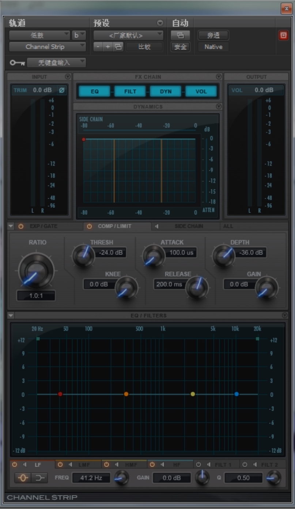Click the side chain key input icon
This screenshot has height=509, width=295.
point(17,63)
